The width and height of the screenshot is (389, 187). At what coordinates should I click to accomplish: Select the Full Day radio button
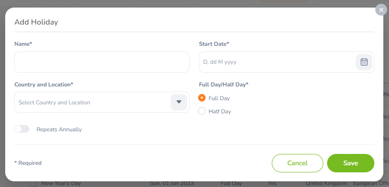202,98
